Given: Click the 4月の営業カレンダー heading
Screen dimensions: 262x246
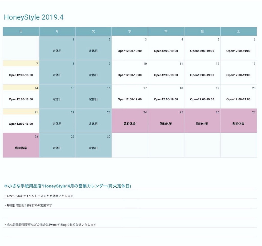Looking at the screenshot, I should click(x=68, y=186).
